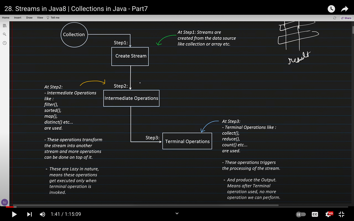Open the Draw menu
Screen dimensions: 354x221
click(x=29, y=18)
